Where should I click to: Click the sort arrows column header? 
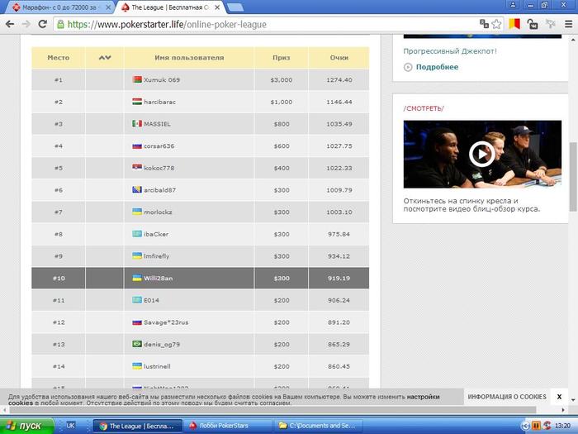(105, 58)
